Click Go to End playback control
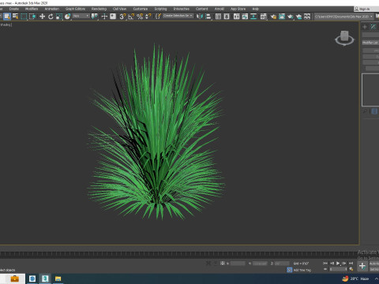379x284 pixels. [351, 263]
